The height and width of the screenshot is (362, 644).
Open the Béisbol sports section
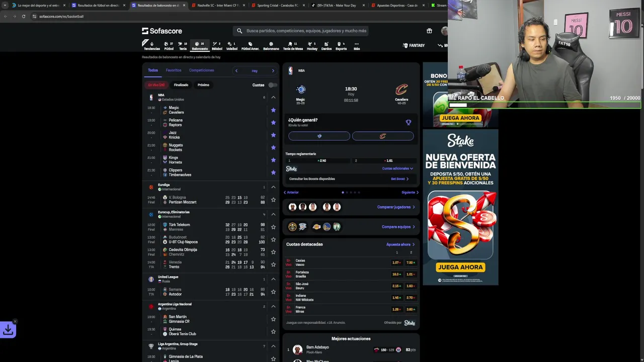pyautogui.click(x=217, y=46)
